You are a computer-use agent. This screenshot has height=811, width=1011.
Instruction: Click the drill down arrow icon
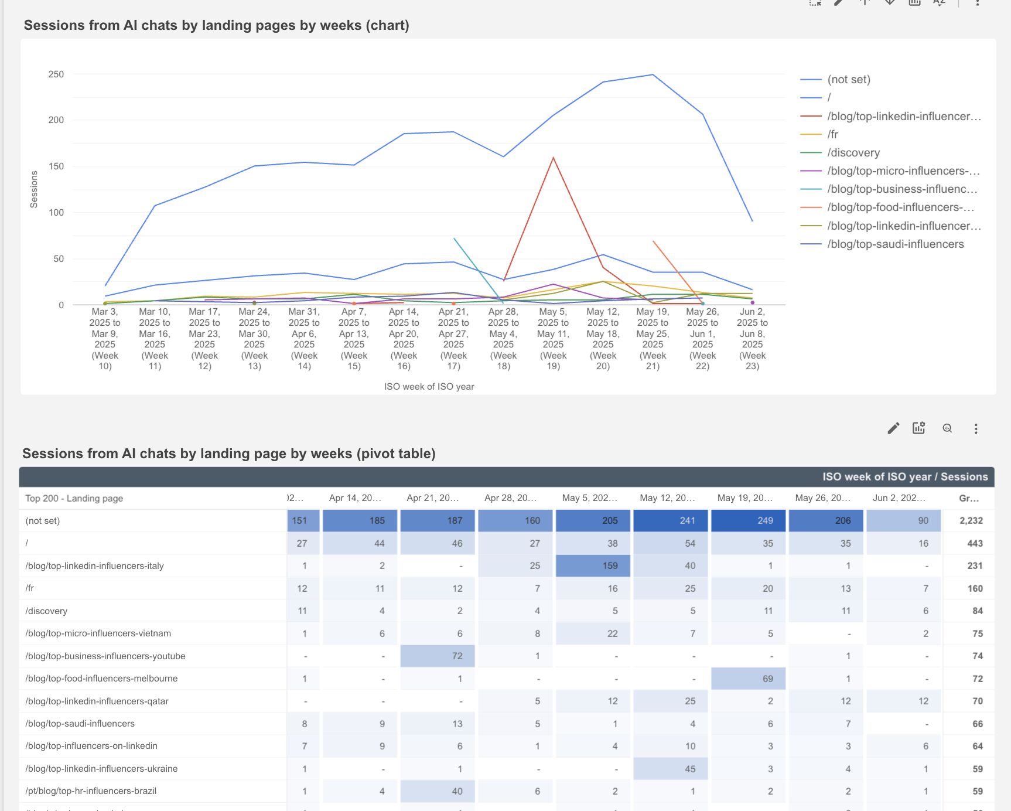(889, 2)
